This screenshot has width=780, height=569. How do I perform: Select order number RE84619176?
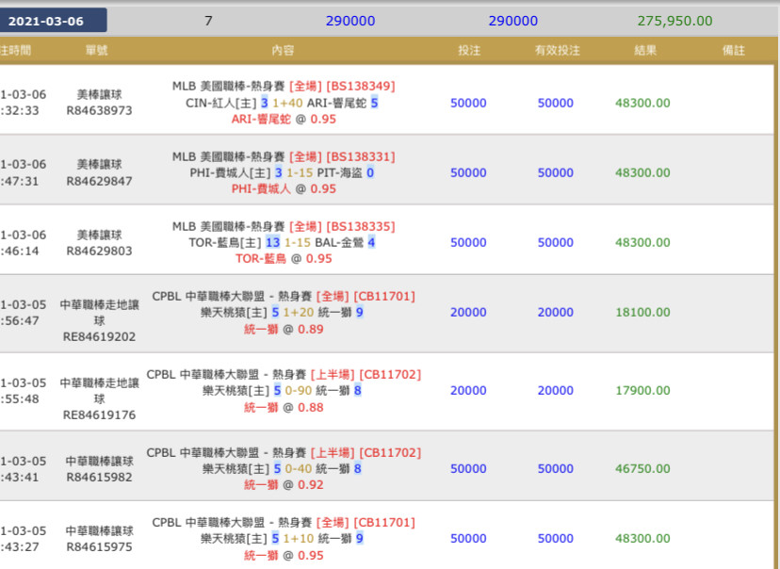99,415
